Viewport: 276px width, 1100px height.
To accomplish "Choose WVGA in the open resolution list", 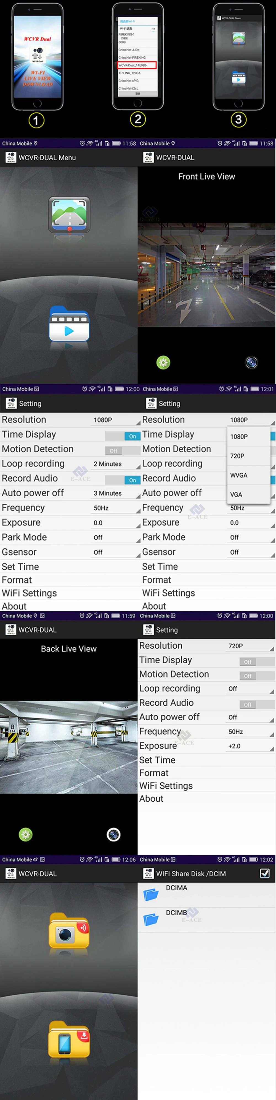I will [x=249, y=475].
